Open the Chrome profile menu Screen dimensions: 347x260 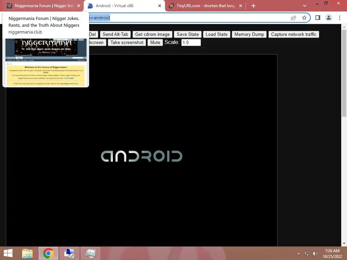(x=329, y=18)
